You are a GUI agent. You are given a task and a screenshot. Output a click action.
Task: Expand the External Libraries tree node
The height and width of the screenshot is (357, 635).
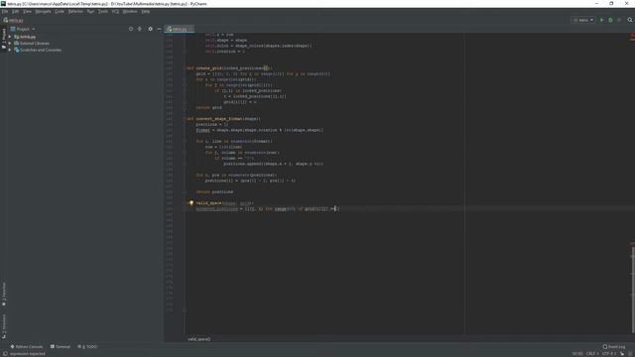click(x=10, y=44)
